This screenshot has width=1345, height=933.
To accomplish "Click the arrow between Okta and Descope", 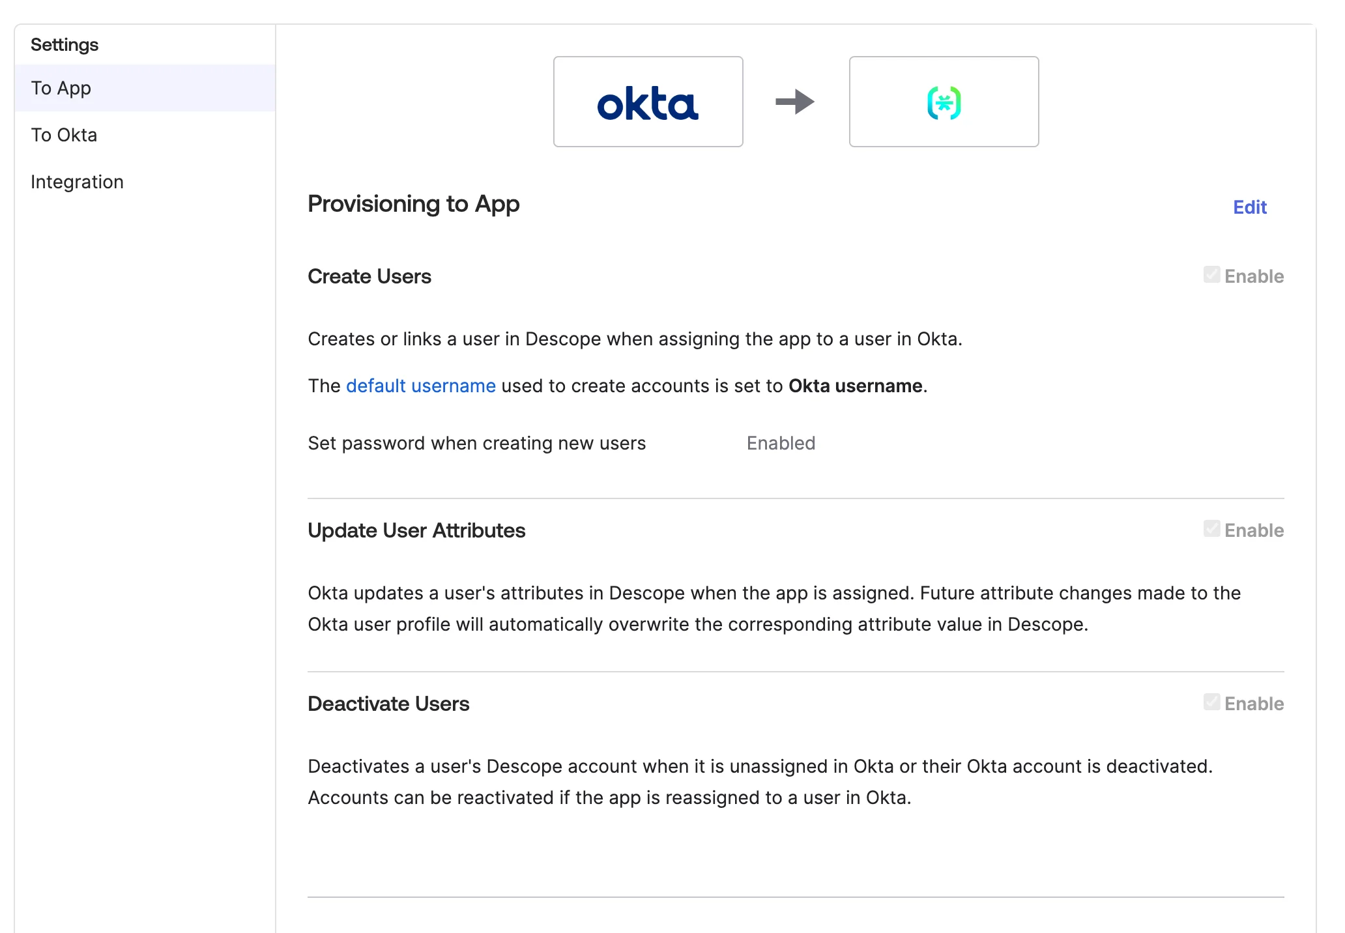I will pyautogui.click(x=795, y=102).
